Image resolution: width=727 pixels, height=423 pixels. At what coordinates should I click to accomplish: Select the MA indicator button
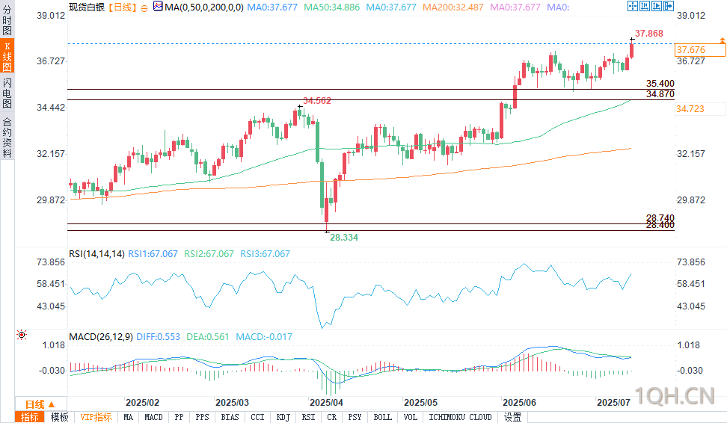[x=129, y=417]
